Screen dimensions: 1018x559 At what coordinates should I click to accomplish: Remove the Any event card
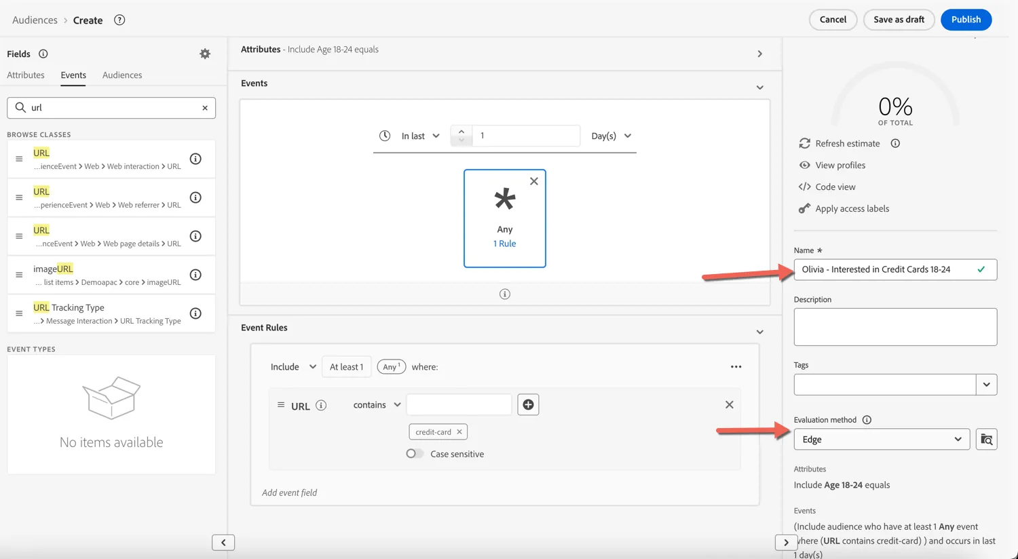(534, 181)
